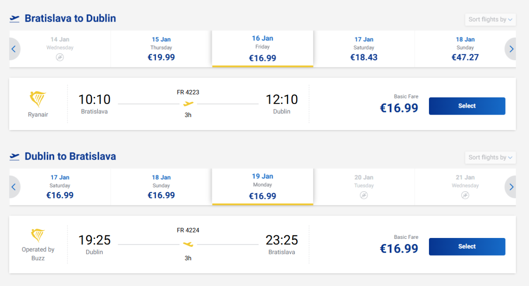Image resolution: width=529 pixels, height=286 pixels.
Task: Choose the 15 Jan Thursday €19.99 tab
Action: click(161, 48)
